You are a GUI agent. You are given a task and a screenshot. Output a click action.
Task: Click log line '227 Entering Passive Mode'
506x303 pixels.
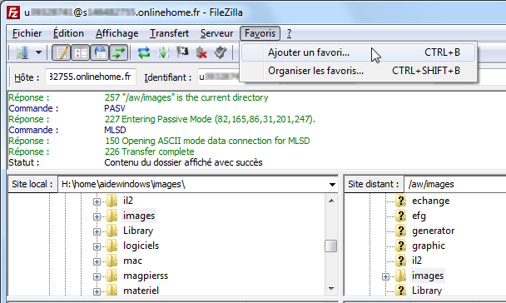[210, 119]
